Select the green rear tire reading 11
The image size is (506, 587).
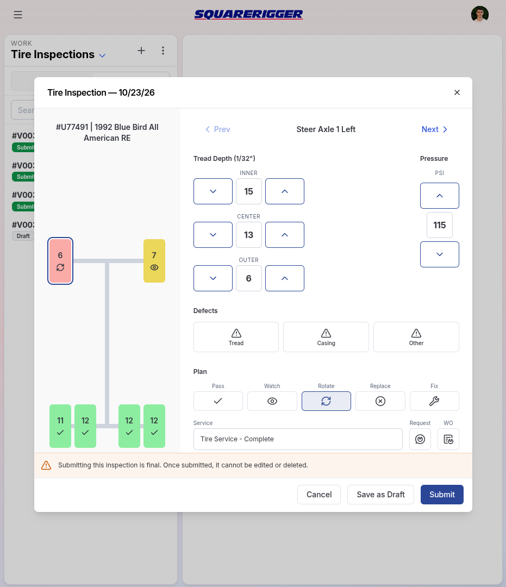pyautogui.click(x=60, y=426)
